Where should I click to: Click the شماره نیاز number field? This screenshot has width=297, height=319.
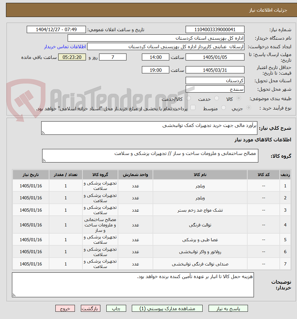pos(215,30)
